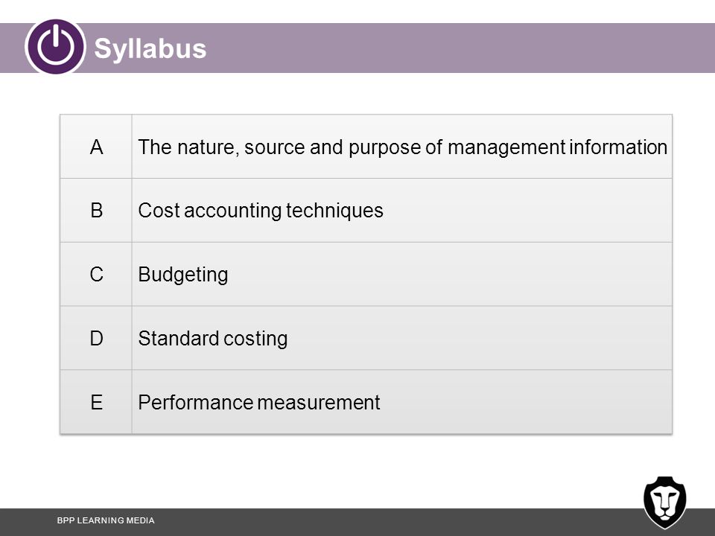The width and height of the screenshot is (715, 536).
Task: Click row letter D
Action: (96, 338)
